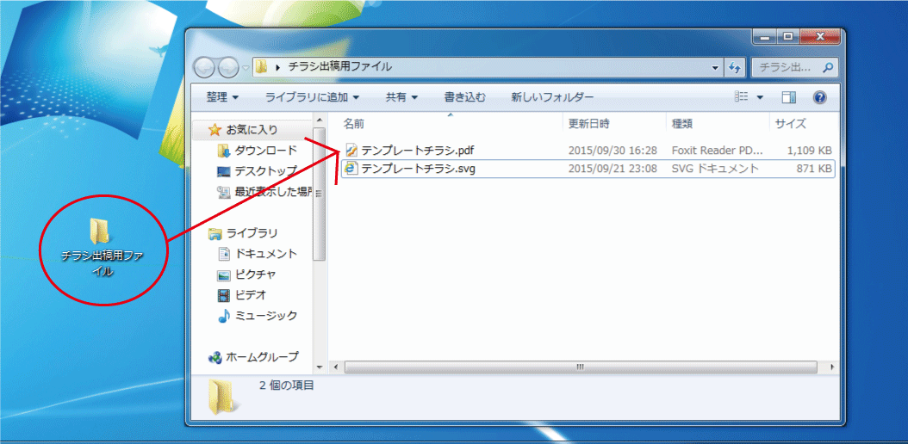Click the star icon beside お気に入り

[x=215, y=130]
